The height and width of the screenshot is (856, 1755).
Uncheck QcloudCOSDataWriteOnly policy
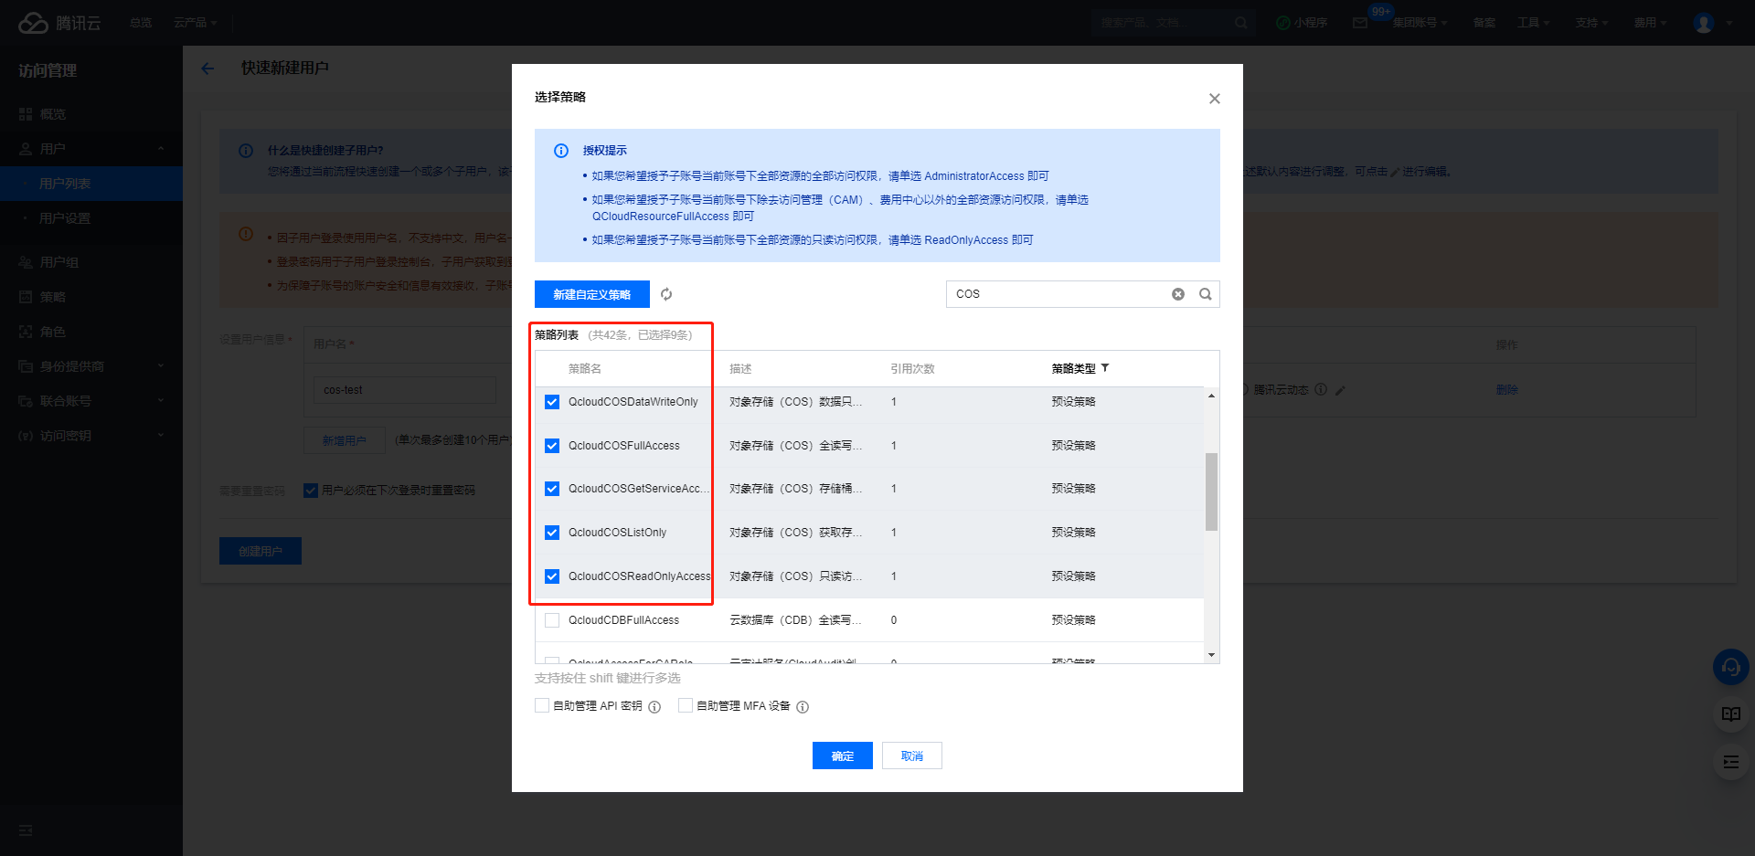click(x=552, y=402)
